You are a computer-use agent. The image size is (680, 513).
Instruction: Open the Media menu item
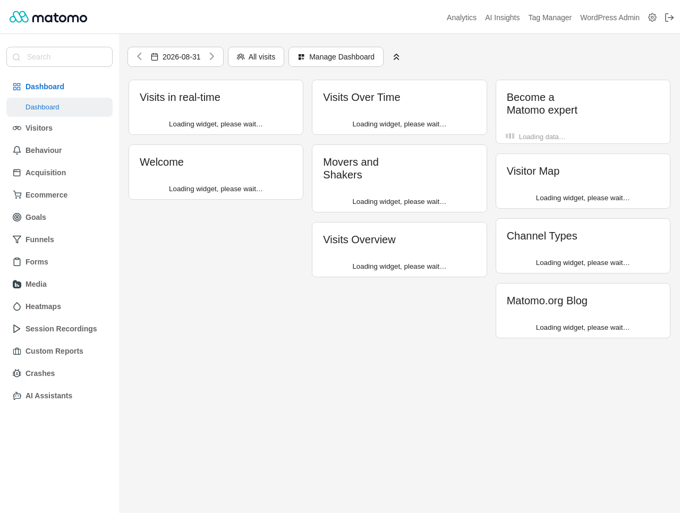(59, 284)
